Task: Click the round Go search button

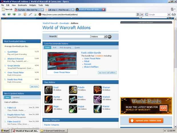Action: 109,37
